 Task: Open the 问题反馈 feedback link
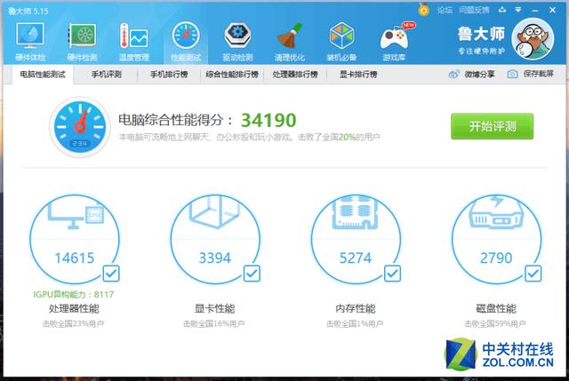(474, 10)
